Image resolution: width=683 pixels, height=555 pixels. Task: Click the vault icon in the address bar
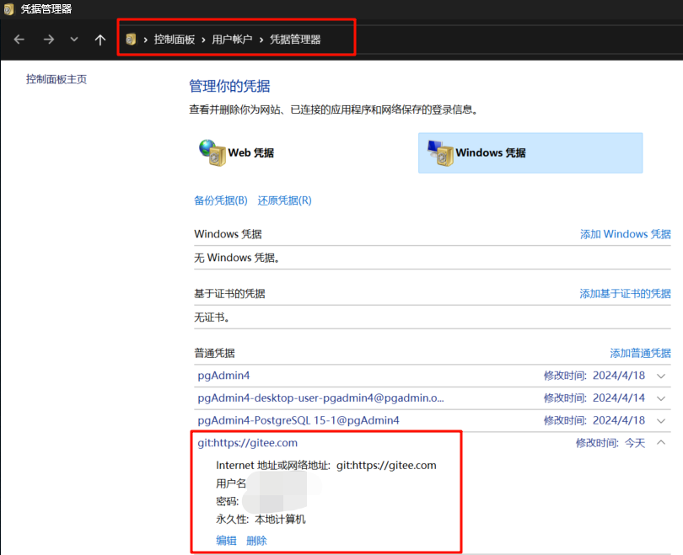(x=131, y=40)
